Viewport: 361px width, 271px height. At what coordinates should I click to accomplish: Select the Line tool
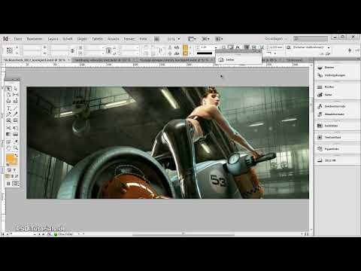(16, 108)
